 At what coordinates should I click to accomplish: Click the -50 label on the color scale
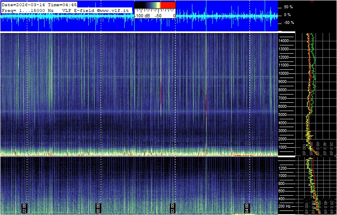[x=158, y=15]
